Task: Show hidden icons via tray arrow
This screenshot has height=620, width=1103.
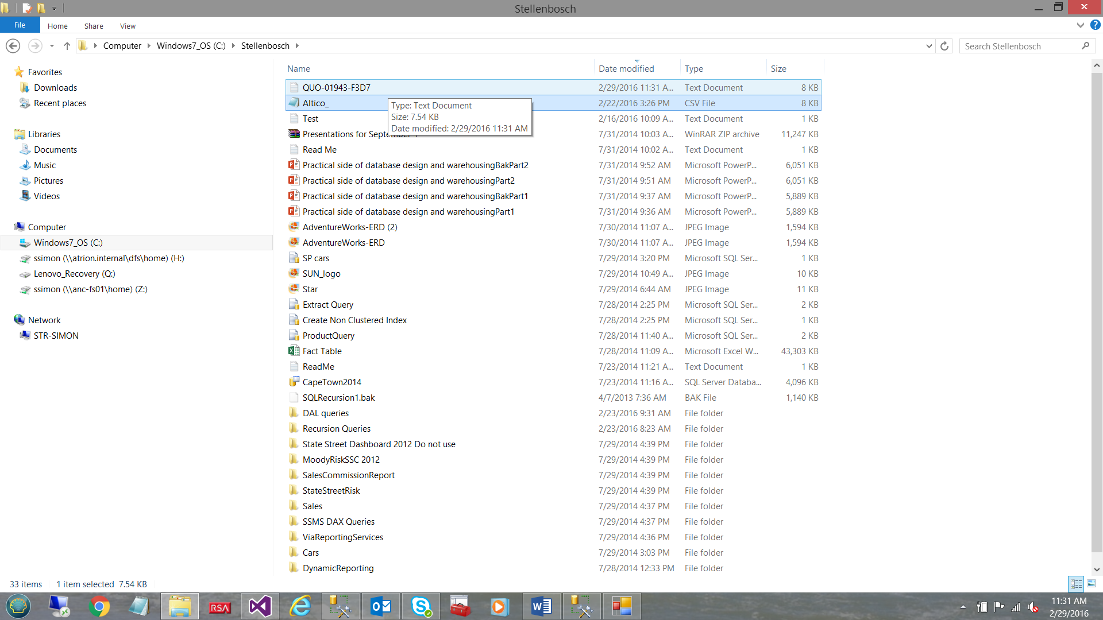Action: 964,606
